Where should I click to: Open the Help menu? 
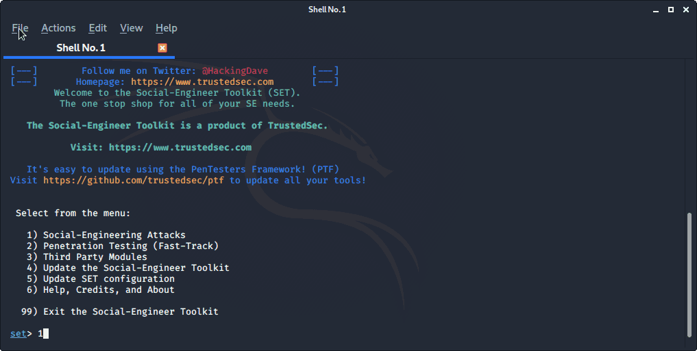point(167,28)
